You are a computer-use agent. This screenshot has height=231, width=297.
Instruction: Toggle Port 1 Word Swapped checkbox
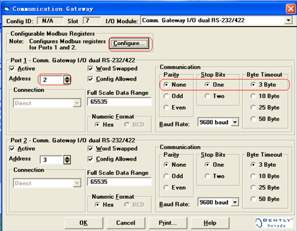click(x=91, y=69)
